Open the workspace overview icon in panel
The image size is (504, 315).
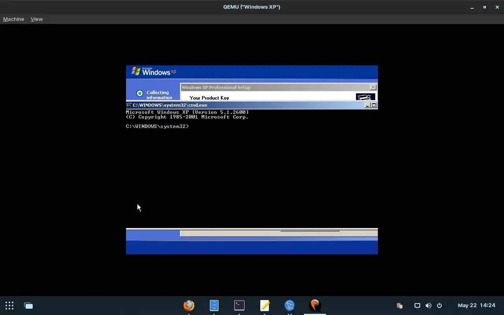click(x=28, y=306)
